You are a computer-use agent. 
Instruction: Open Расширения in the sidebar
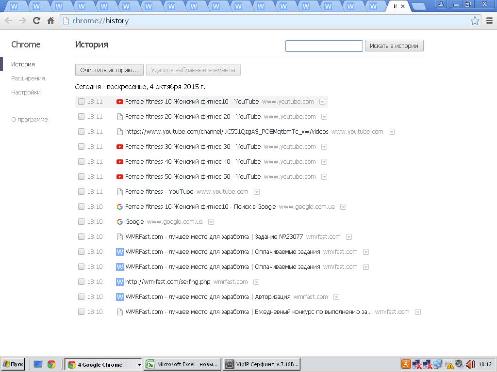point(28,78)
